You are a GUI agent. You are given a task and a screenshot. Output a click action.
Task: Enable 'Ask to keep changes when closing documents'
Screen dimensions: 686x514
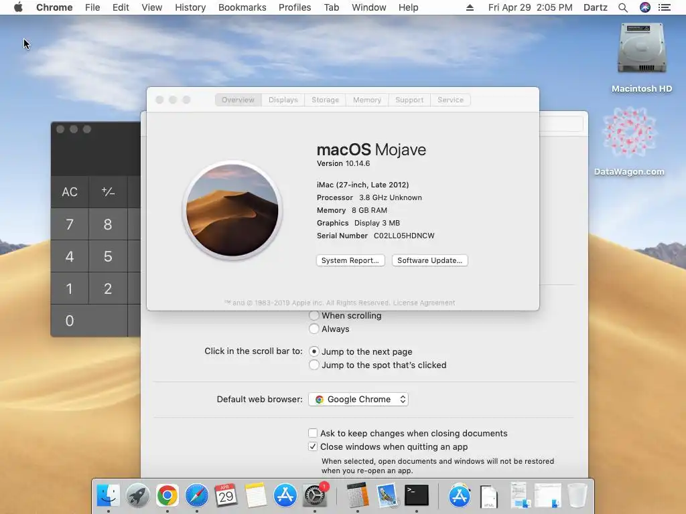312,433
